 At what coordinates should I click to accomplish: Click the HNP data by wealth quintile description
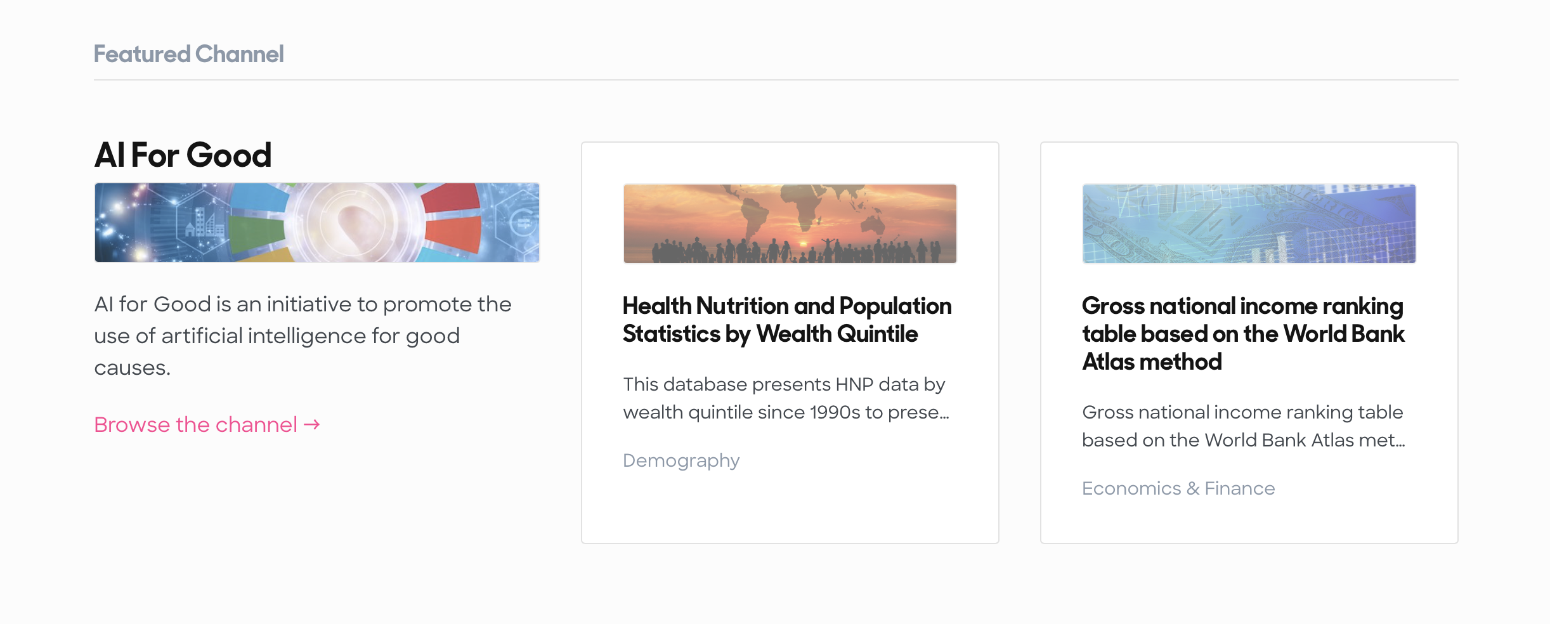tap(786, 398)
